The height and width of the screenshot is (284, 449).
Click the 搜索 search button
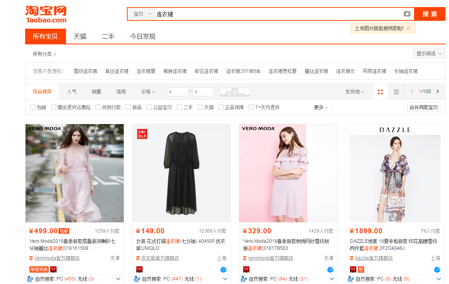pos(430,14)
